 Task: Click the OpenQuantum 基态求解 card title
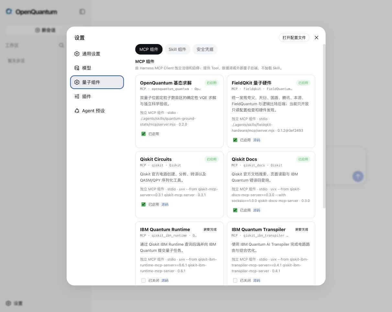[166, 83]
